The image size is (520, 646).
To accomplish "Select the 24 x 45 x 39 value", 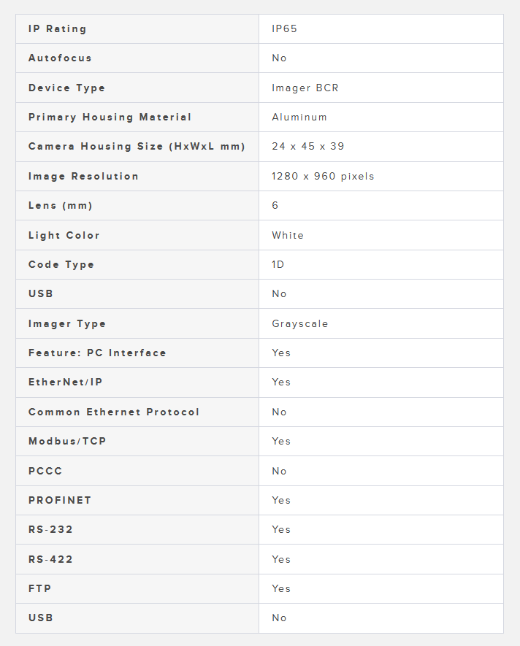I will (x=307, y=147).
